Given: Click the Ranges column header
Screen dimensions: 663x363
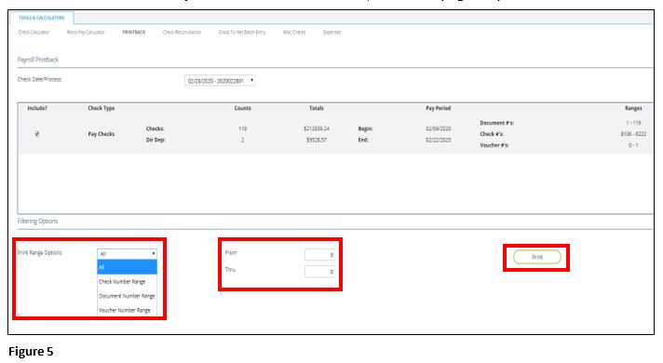Looking at the screenshot, I should (x=633, y=108).
